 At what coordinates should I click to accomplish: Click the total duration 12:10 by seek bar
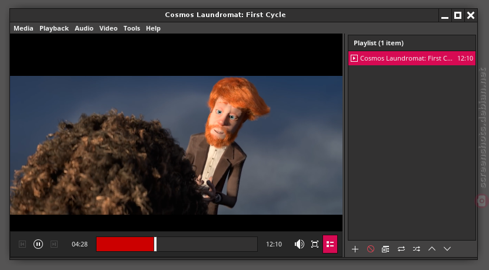[274, 244]
